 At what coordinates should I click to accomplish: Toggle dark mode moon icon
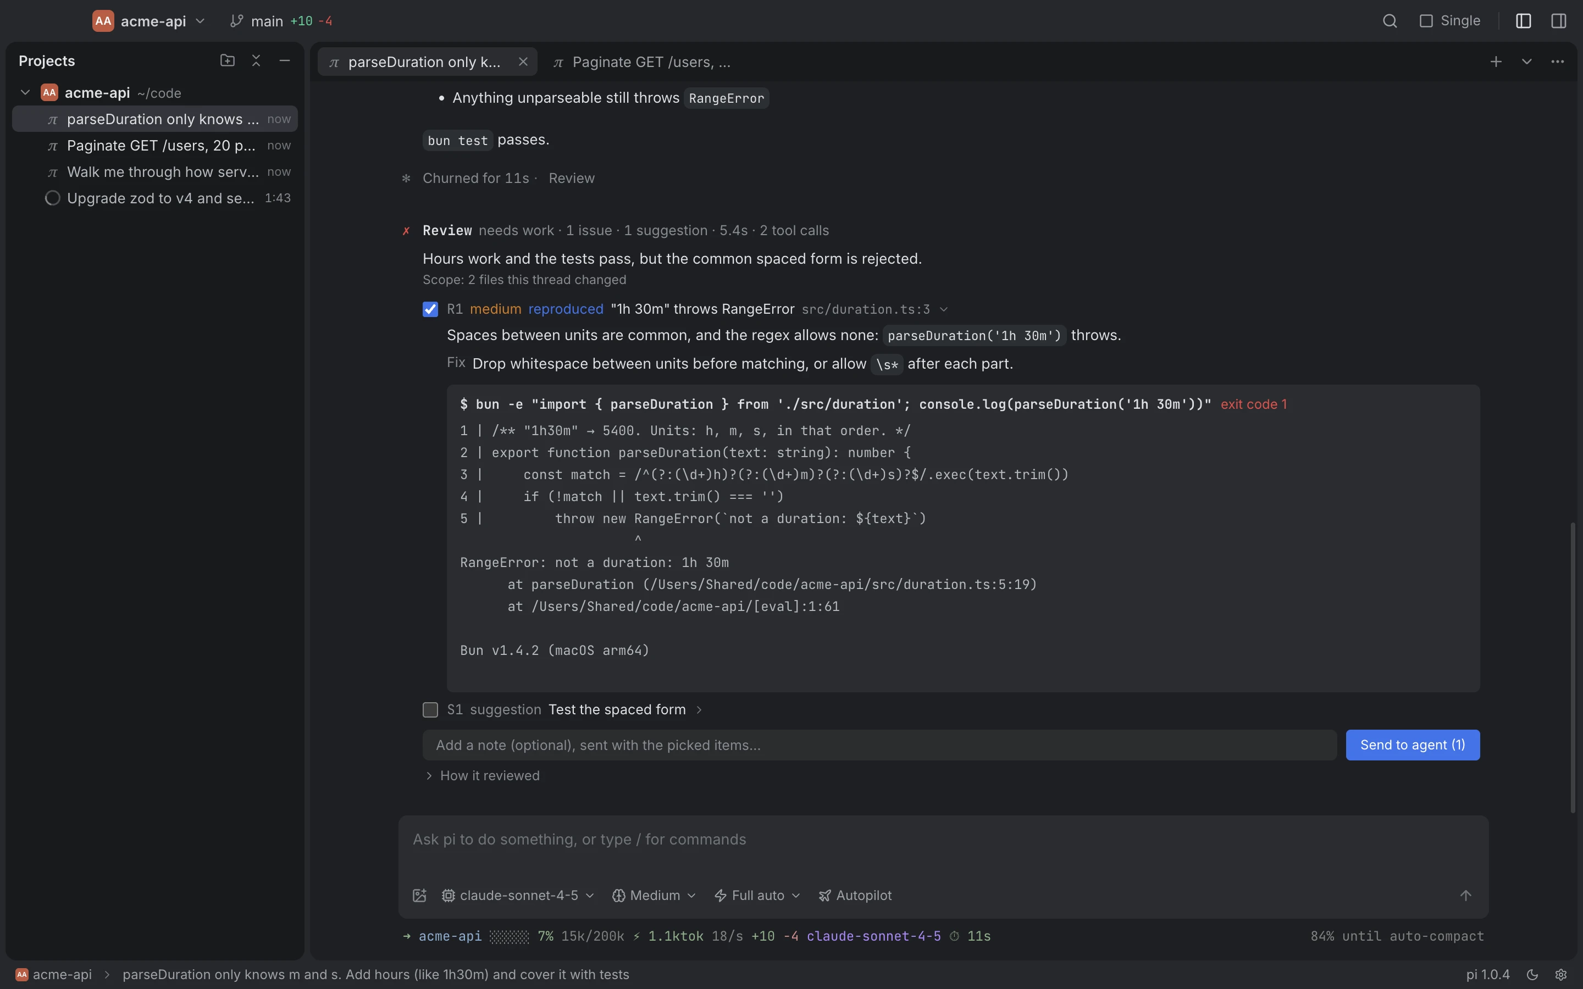coord(1532,975)
